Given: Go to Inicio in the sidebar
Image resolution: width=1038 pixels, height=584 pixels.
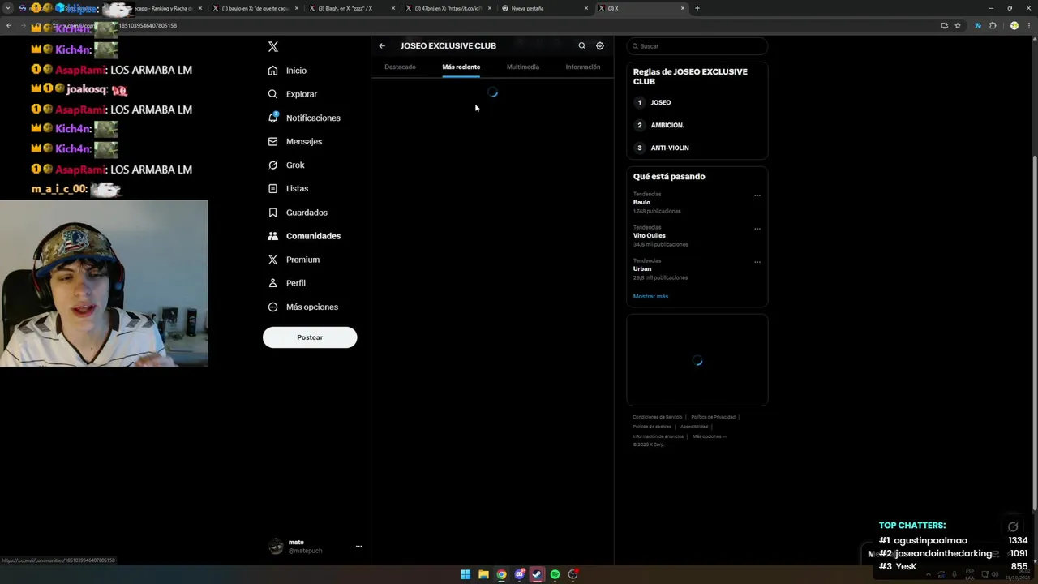Looking at the screenshot, I should pyautogui.click(x=288, y=71).
